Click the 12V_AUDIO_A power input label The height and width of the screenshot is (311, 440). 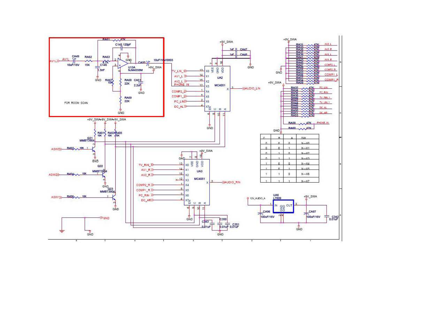pyautogui.click(x=257, y=198)
